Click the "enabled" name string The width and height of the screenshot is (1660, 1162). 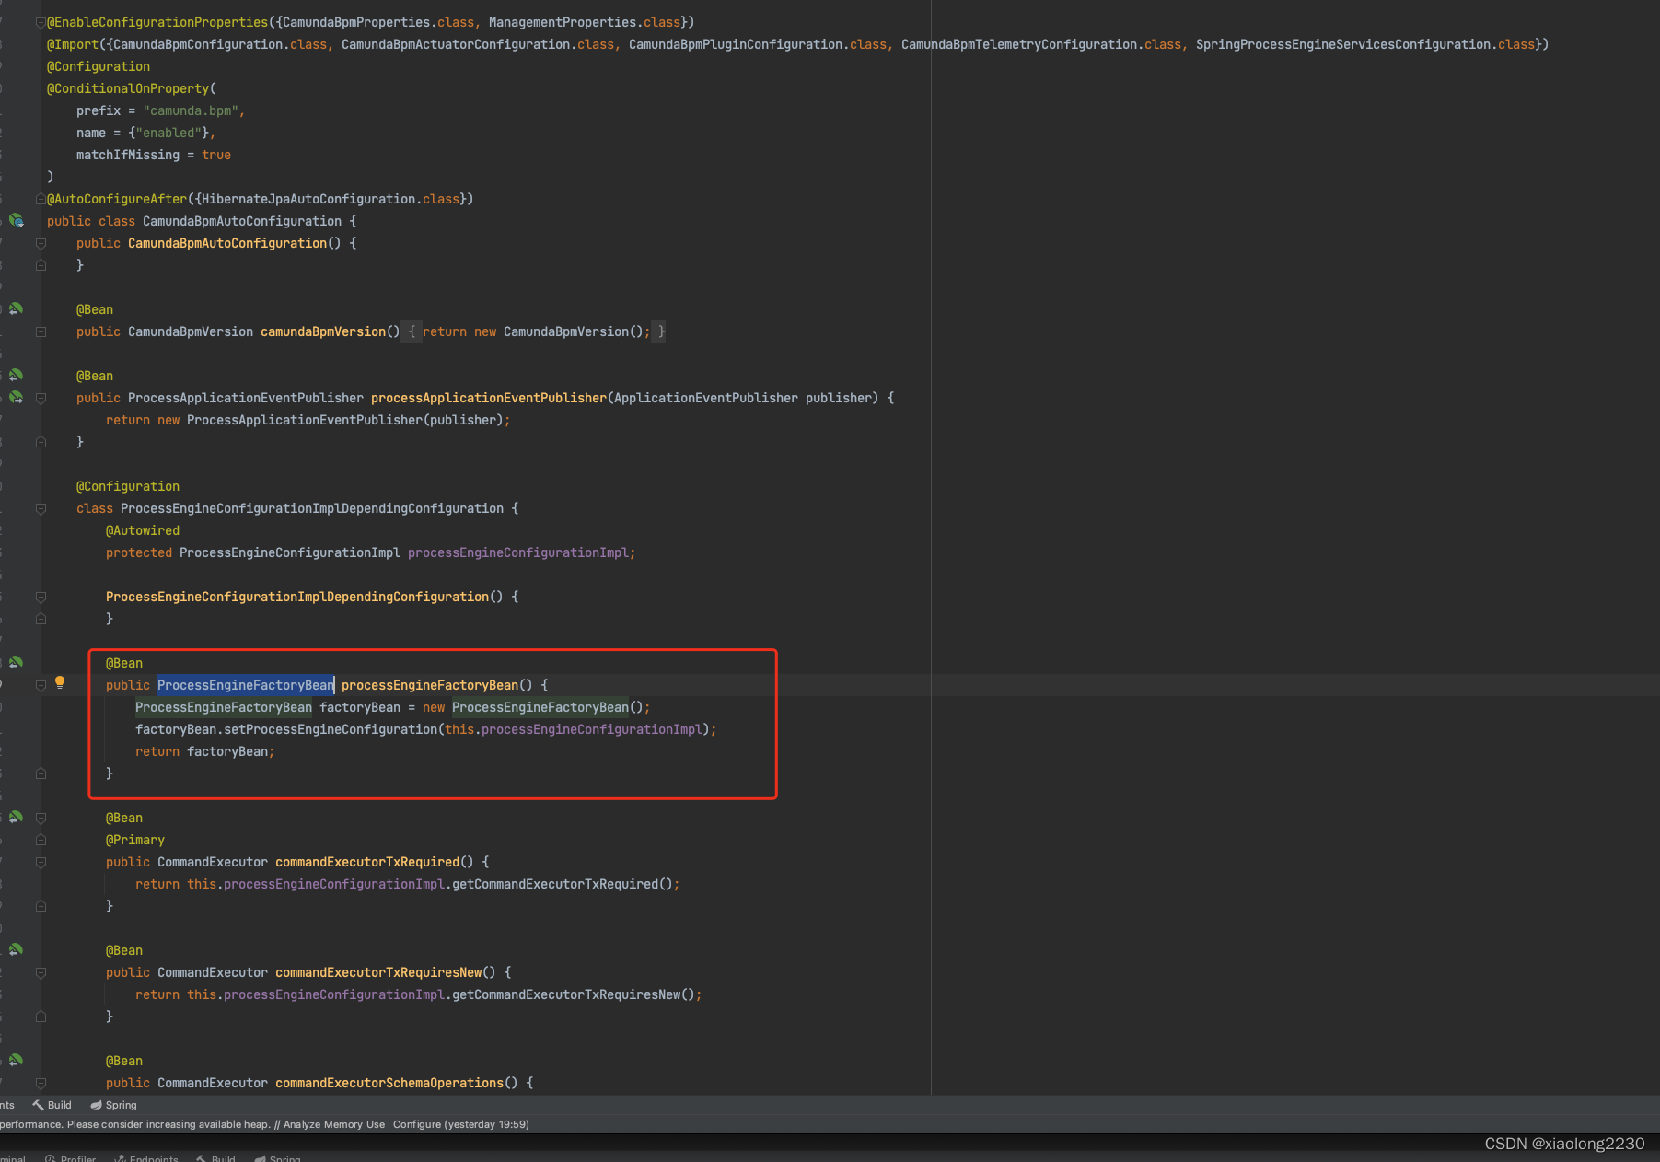(x=168, y=133)
